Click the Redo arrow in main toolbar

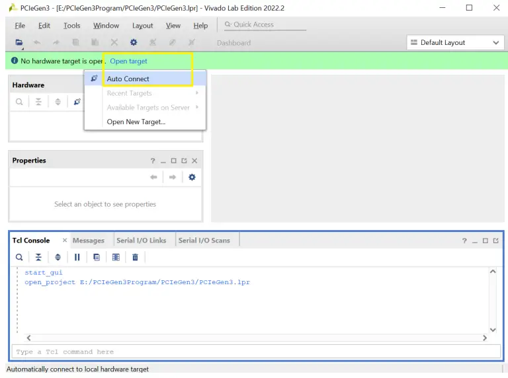point(56,42)
